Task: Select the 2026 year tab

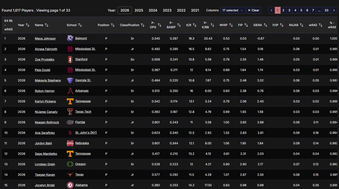Action: point(125,10)
